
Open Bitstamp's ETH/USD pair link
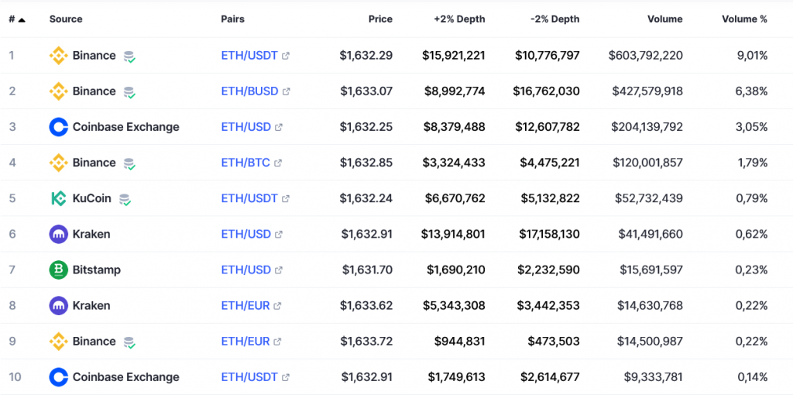(245, 270)
